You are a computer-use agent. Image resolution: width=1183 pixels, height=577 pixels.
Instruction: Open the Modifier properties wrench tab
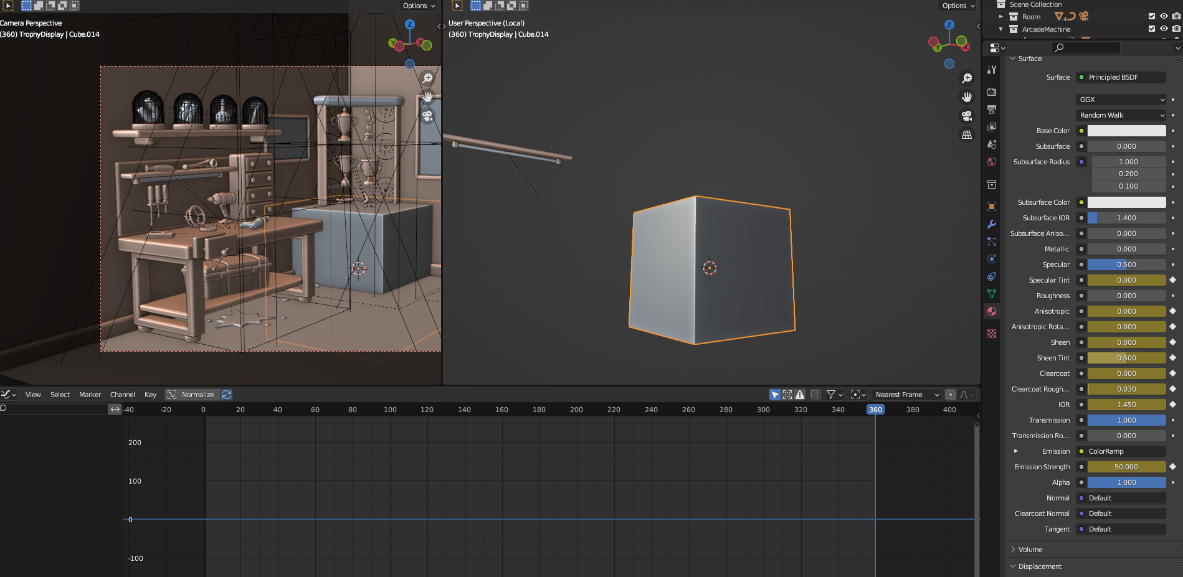[992, 224]
